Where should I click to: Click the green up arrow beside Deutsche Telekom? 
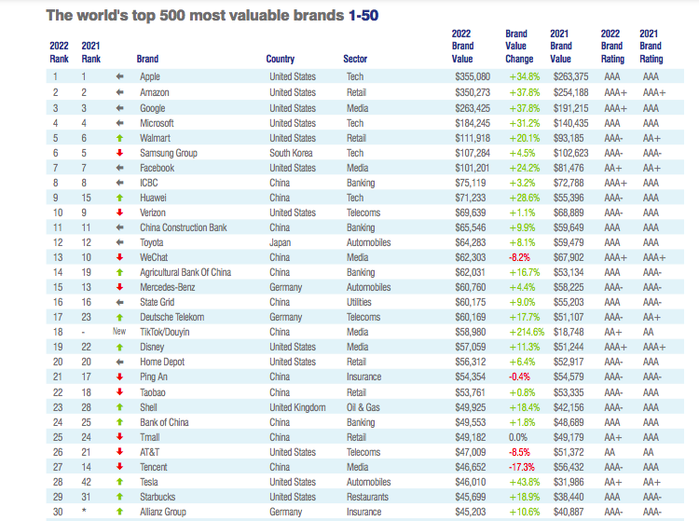(119, 317)
